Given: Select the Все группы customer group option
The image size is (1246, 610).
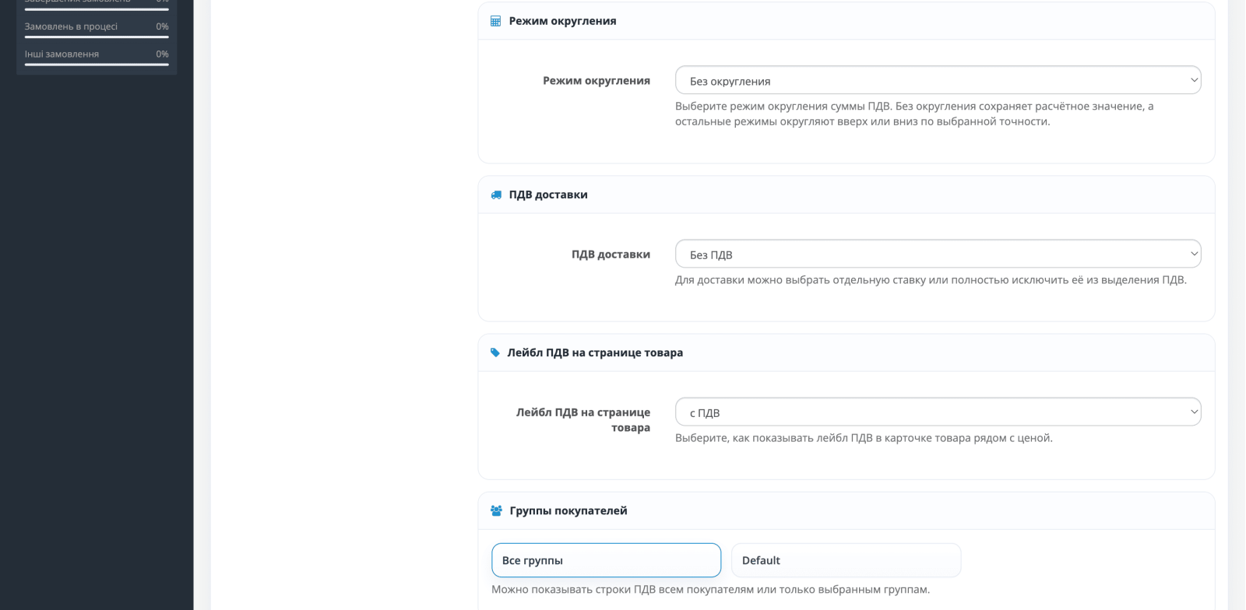Looking at the screenshot, I should (606, 560).
